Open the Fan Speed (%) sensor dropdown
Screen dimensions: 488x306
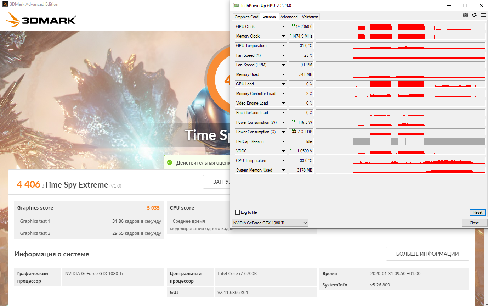pyautogui.click(x=283, y=55)
